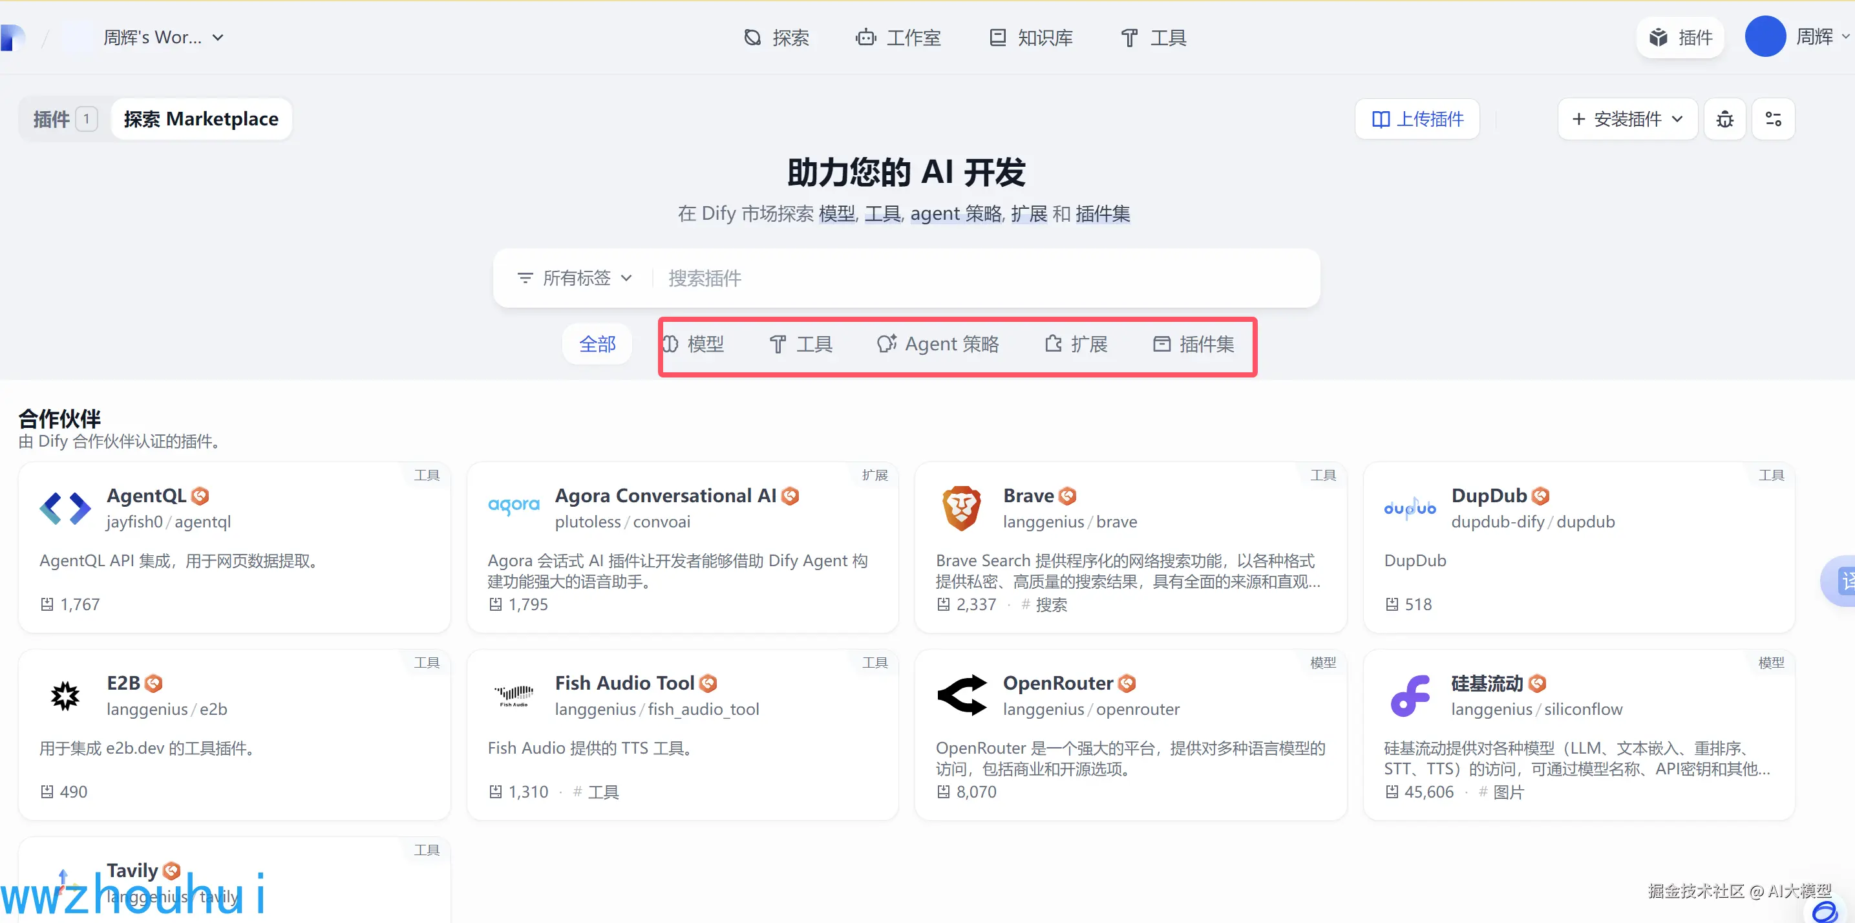Open the 硅基流动 plugin title

[1487, 683]
